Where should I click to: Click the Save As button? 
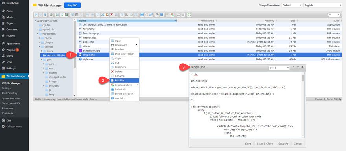click(x=283, y=144)
